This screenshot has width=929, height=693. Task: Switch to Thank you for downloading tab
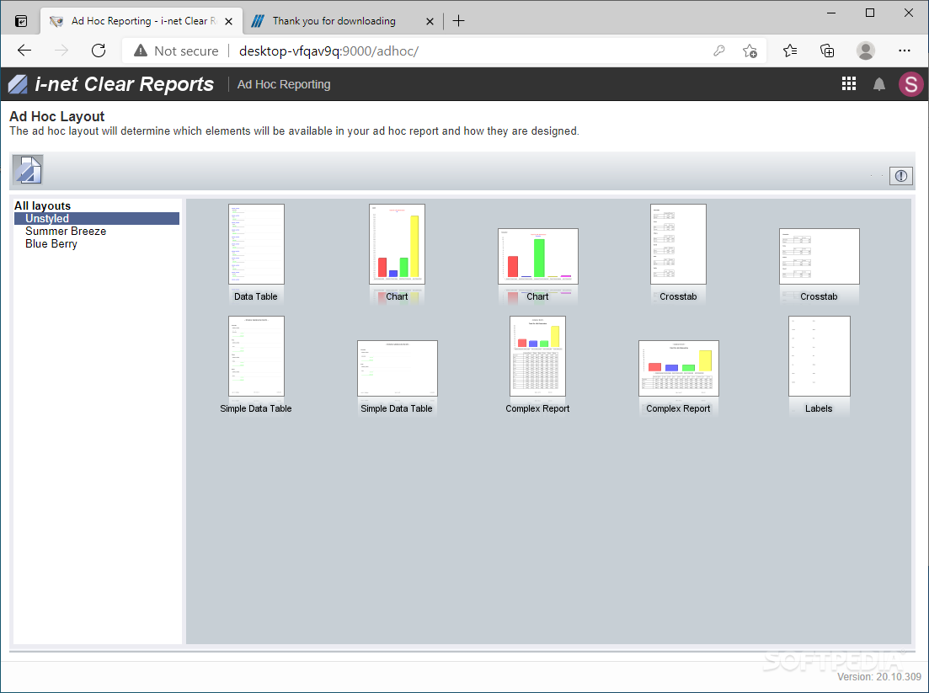(x=343, y=21)
